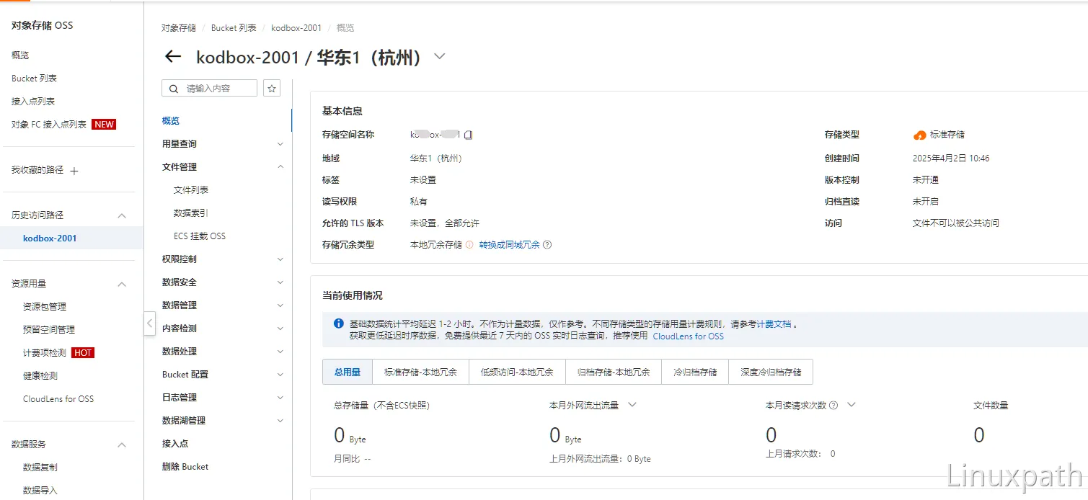1088x500 pixels.
Task: Expand the 数据处理 menu section
Action: pyautogui.click(x=280, y=352)
